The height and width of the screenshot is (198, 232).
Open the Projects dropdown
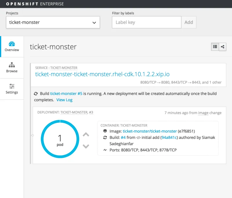click(x=53, y=22)
